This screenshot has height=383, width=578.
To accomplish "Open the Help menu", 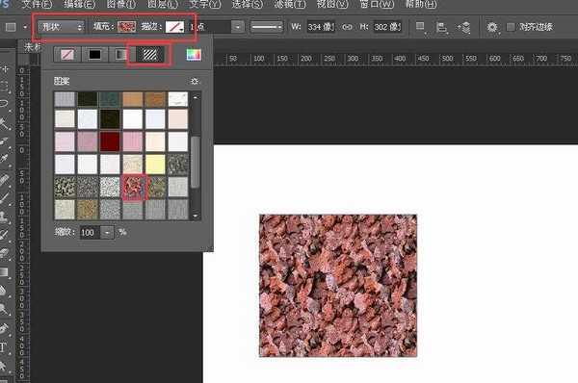I will click(x=421, y=5).
